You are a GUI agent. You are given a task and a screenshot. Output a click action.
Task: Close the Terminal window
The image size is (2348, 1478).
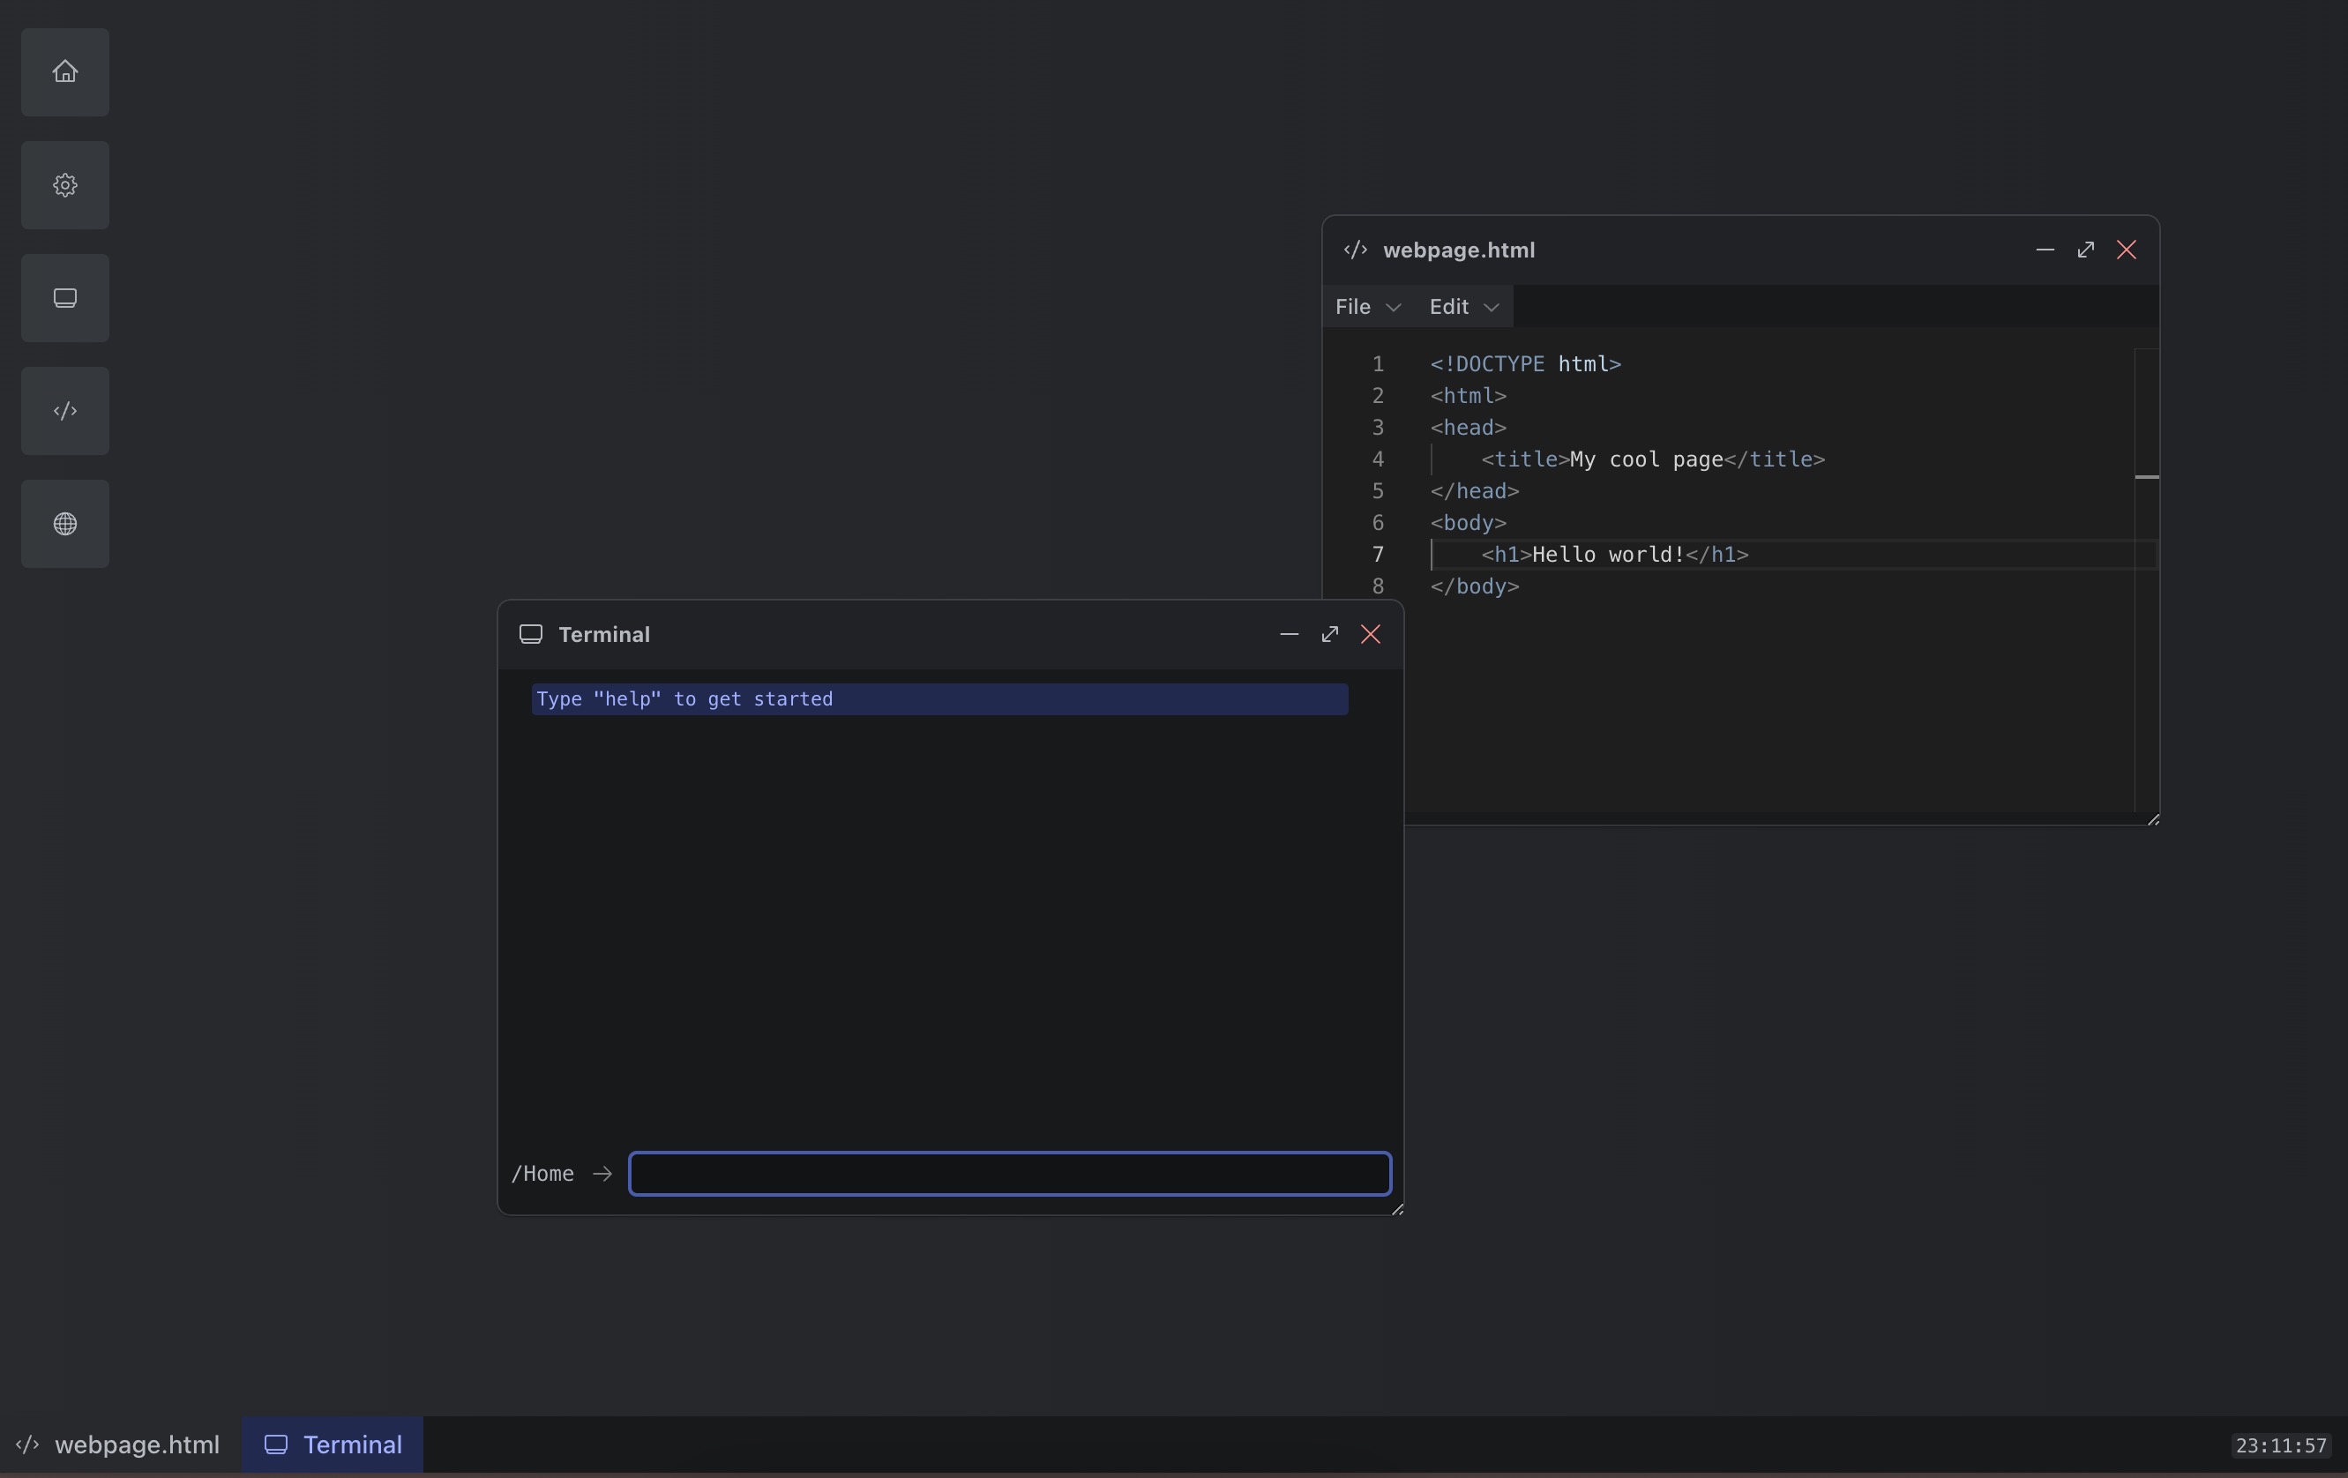[1371, 635]
